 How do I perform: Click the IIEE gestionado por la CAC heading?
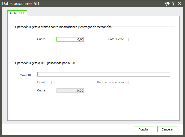point(46,63)
